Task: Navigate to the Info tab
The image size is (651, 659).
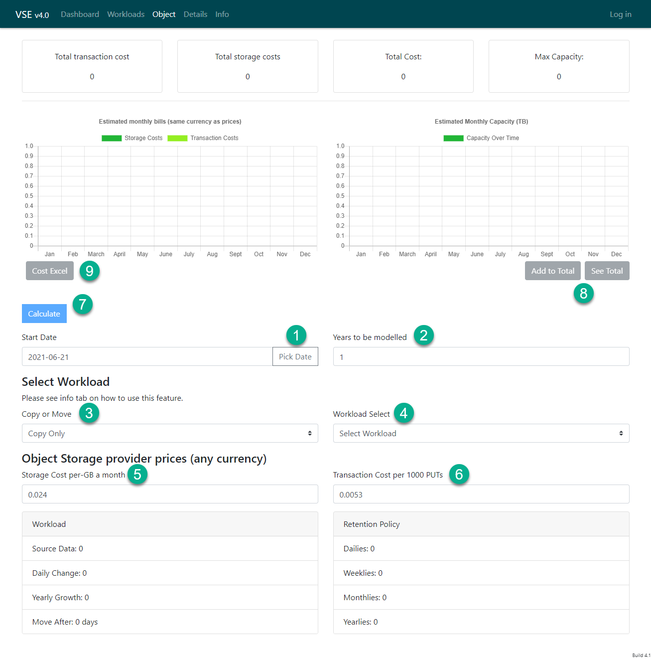Action: tap(222, 14)
